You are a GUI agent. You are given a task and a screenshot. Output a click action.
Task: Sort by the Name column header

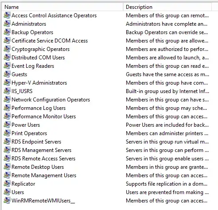62,7
